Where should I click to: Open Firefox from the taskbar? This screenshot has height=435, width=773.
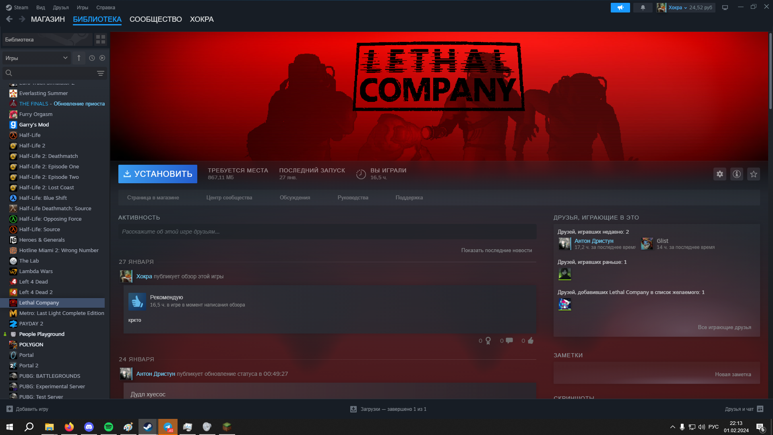pos(69,427)
